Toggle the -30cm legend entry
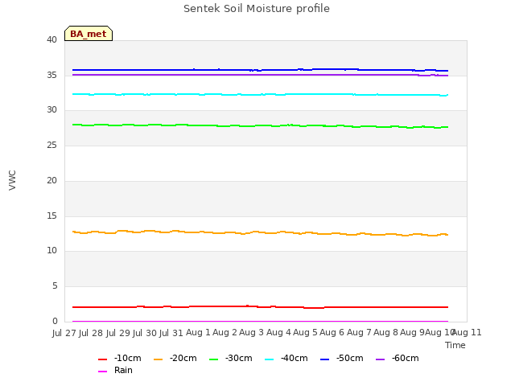Image resolution: width=515 pixels, height=386 pixels. [231, 359]
